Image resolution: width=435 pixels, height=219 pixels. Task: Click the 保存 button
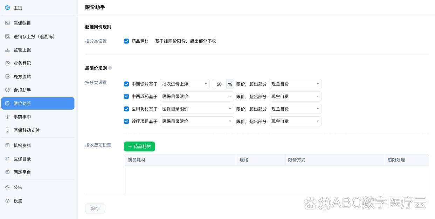[95, 208]
